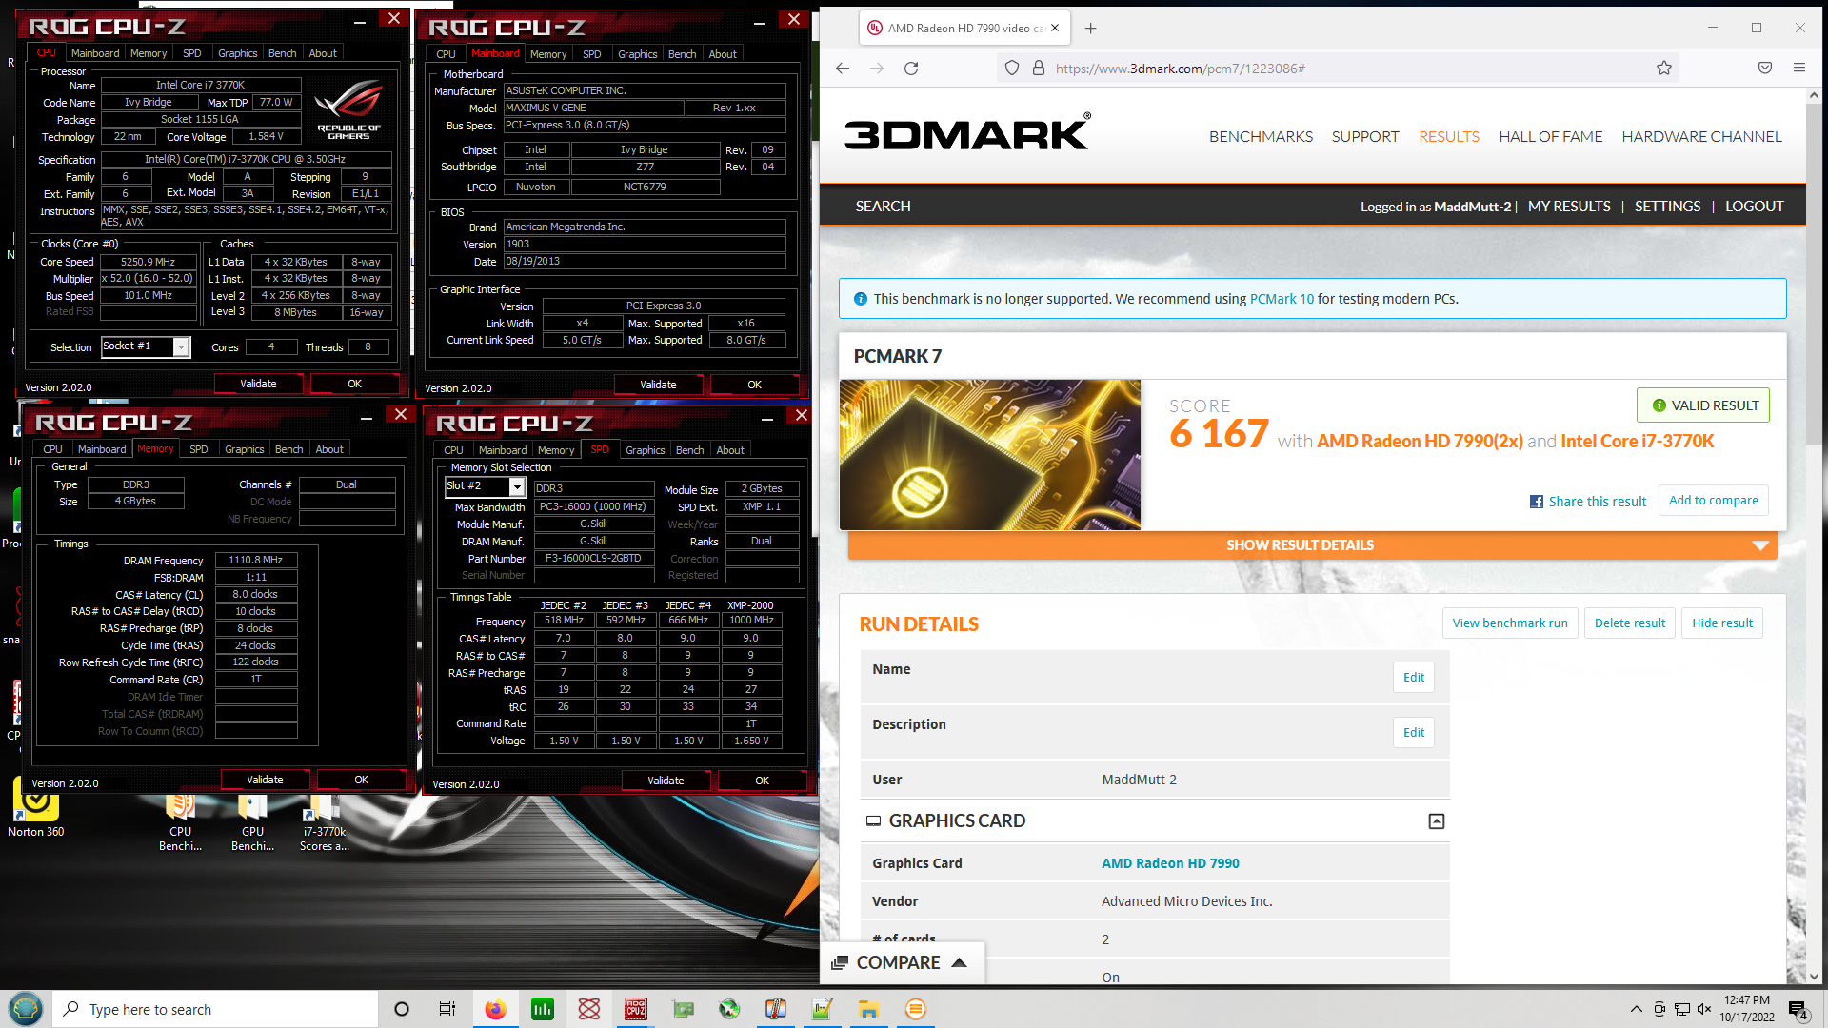View site security padlock details
1828x1028 pixels.
coord(1039,69)
